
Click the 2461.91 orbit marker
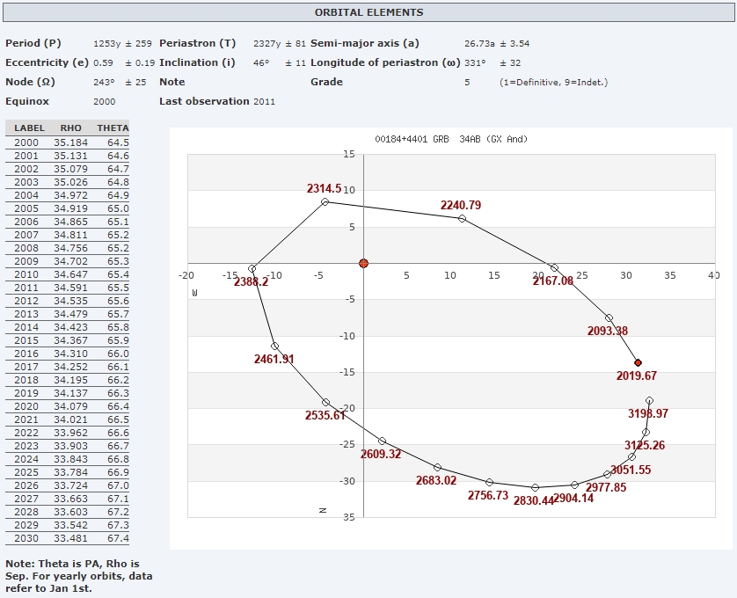click(274, 346)
